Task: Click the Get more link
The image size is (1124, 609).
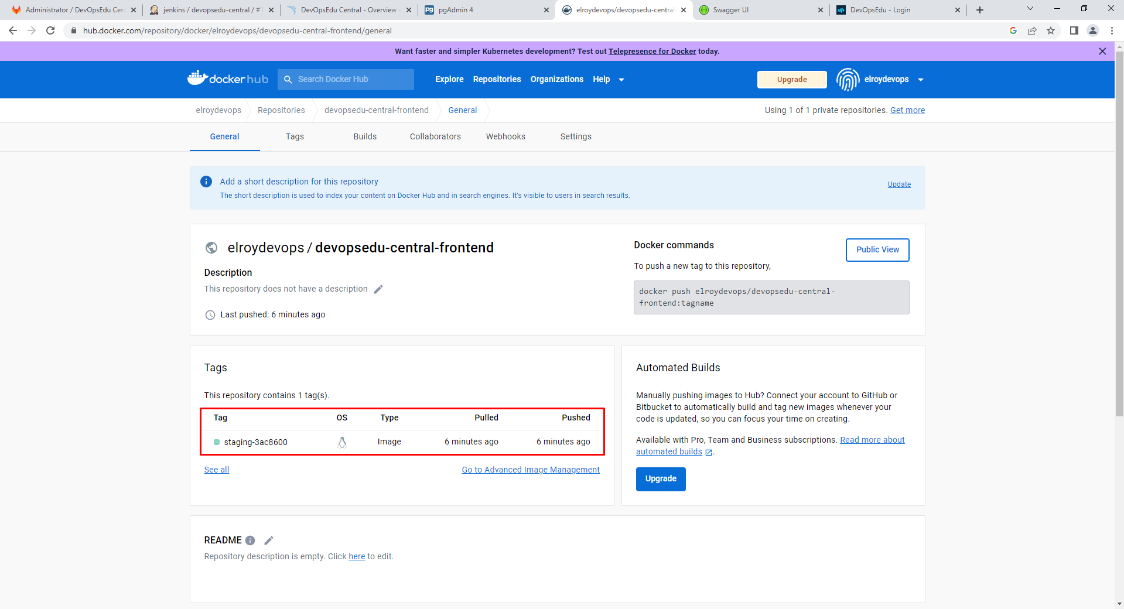Action: (x=907, y=110)
